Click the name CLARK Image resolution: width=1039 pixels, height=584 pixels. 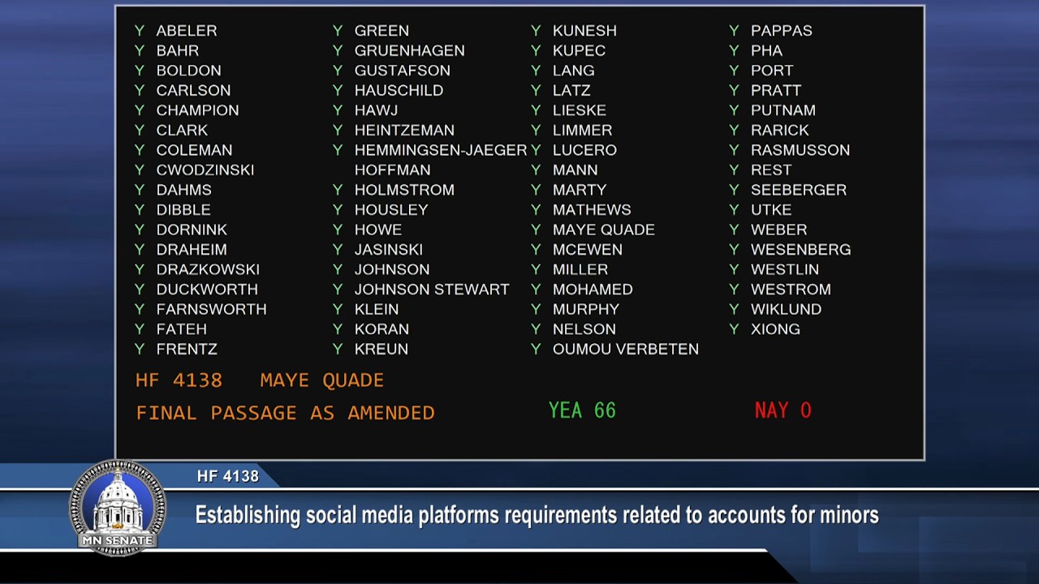tap(183, 130)
